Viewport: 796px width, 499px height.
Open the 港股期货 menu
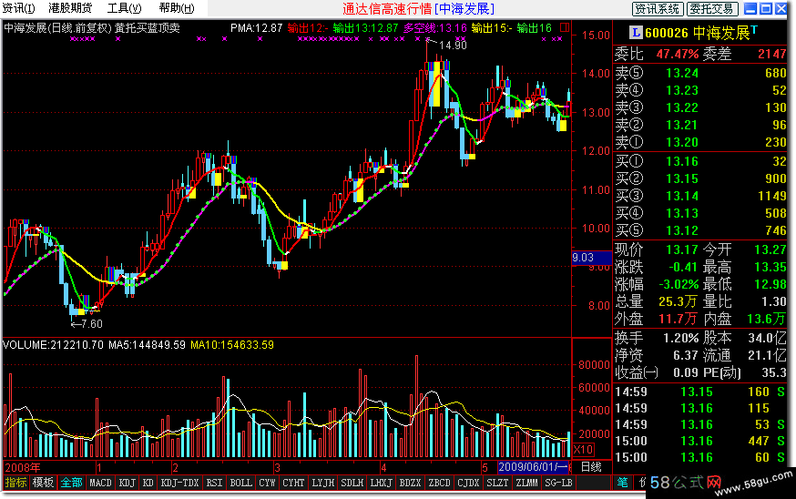pos(70,8)
